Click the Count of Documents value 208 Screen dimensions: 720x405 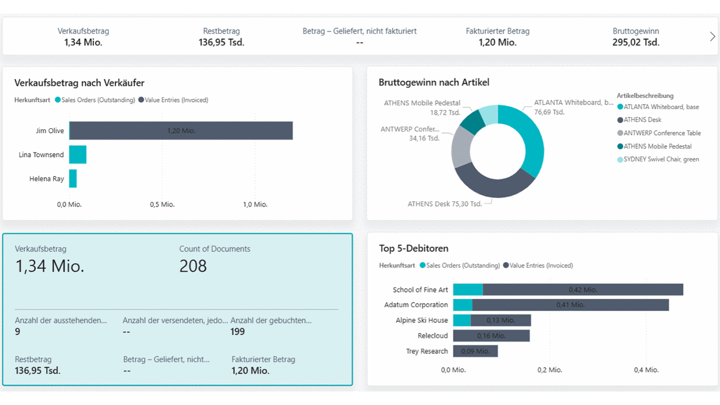(193, 266)
